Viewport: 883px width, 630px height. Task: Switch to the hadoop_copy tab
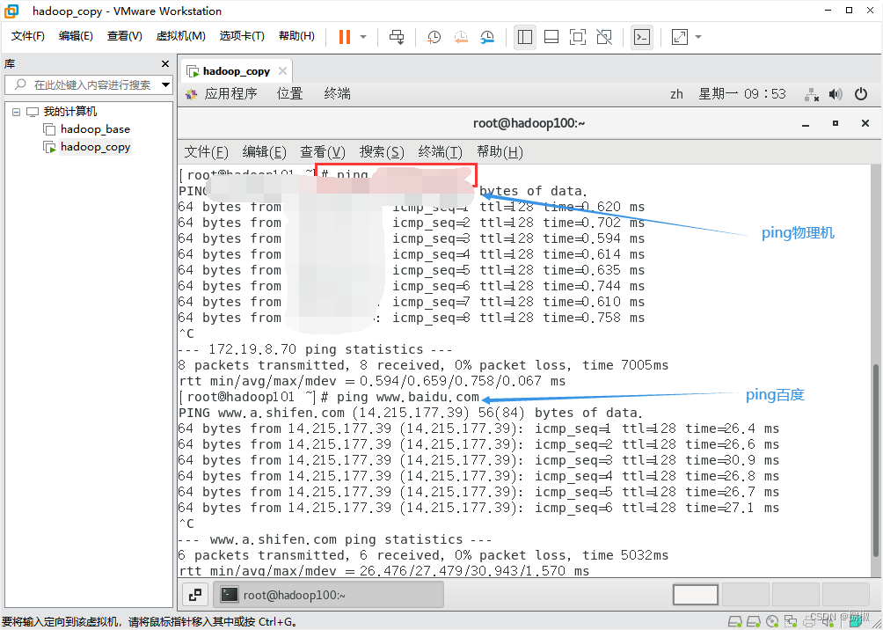pos(236,71)
